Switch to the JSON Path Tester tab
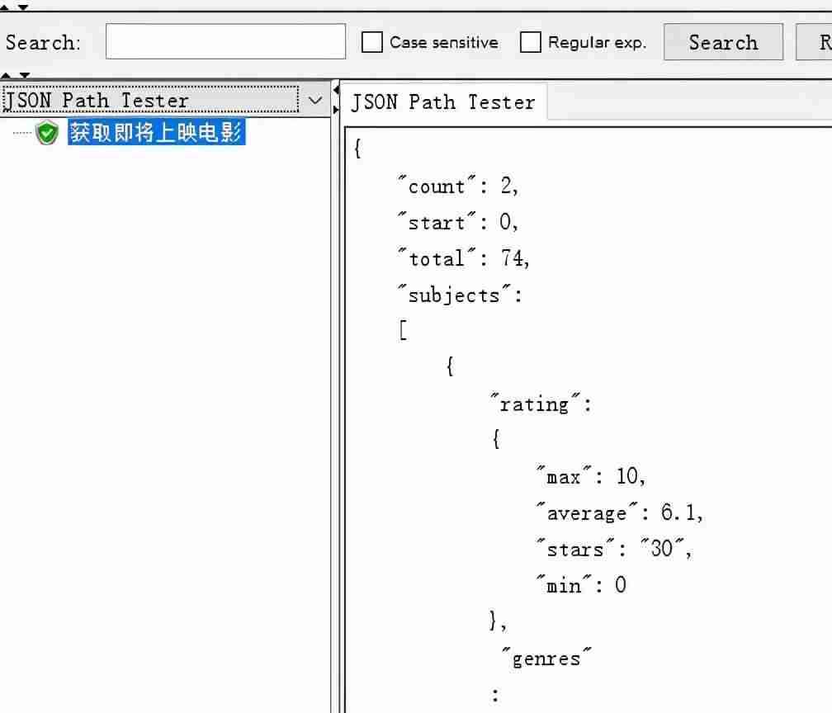This screenshot has width=832, height=713. (x=443, y=102)
